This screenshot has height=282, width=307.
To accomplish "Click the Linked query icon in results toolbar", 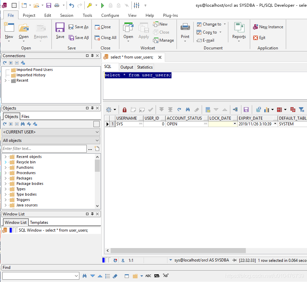I will click(x=235, y=109).
